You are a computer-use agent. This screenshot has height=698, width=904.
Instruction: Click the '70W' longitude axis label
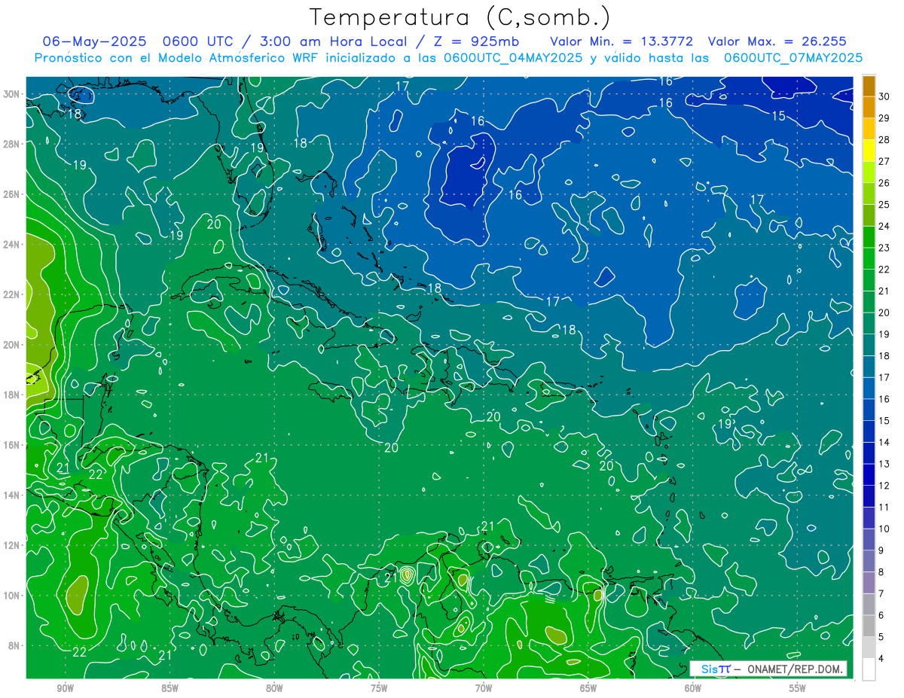(484, 688)
